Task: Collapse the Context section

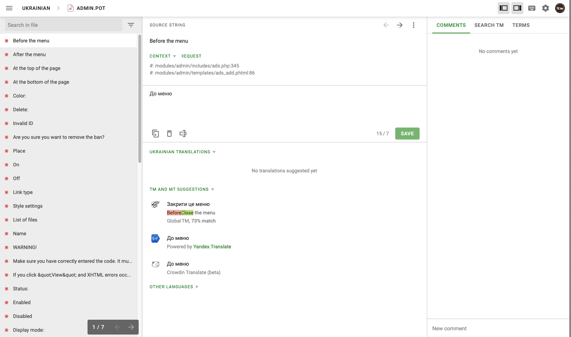Action: click(163, 56)
